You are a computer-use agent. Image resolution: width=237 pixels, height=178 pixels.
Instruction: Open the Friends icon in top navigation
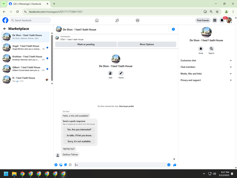click(117, 20)
